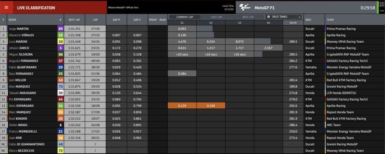Switch to the Last Lap view
Image resolution: width=385 pixels, height=154 pixels.
coord(216,17)
